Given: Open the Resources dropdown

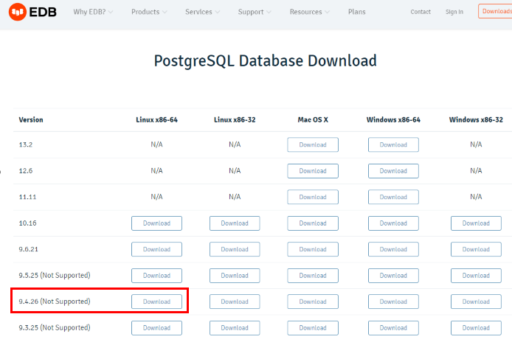Looking at the screenshot, I should pyautogui.click(x=310, y=12).
